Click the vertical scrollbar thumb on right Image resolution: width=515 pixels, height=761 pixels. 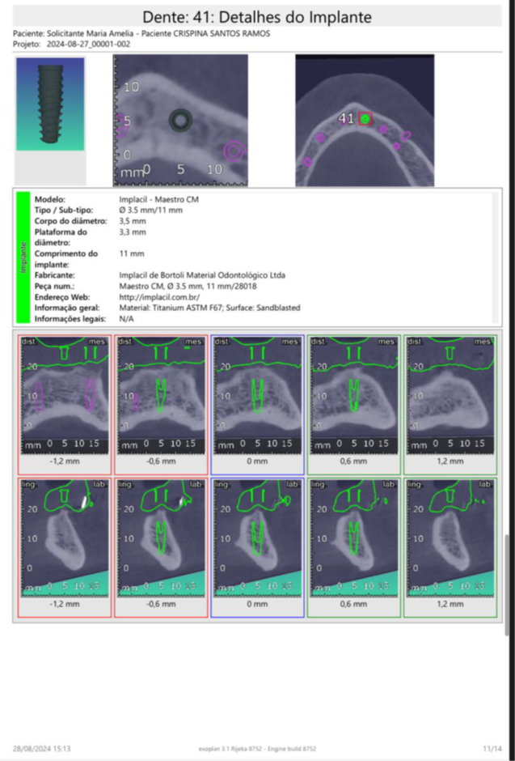[x=509, y=583]
